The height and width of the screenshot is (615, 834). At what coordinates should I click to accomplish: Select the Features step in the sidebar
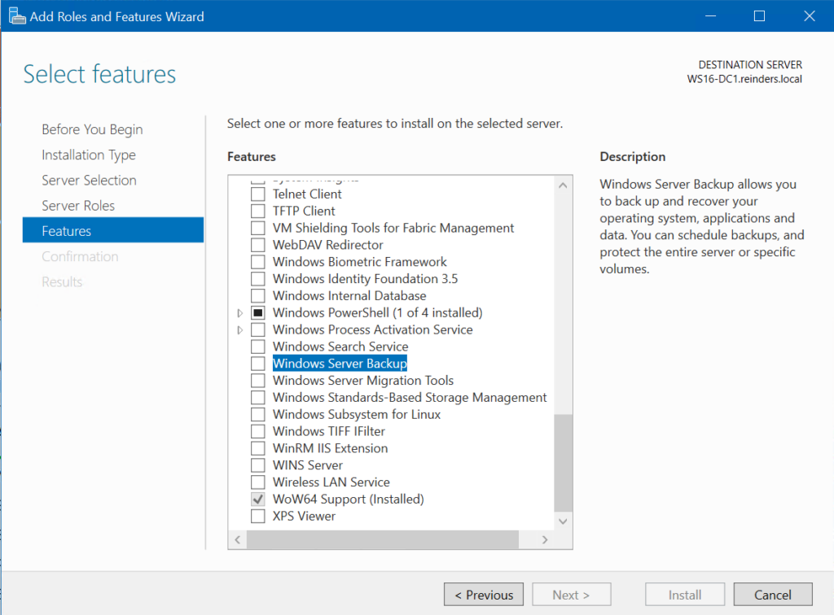112,230
